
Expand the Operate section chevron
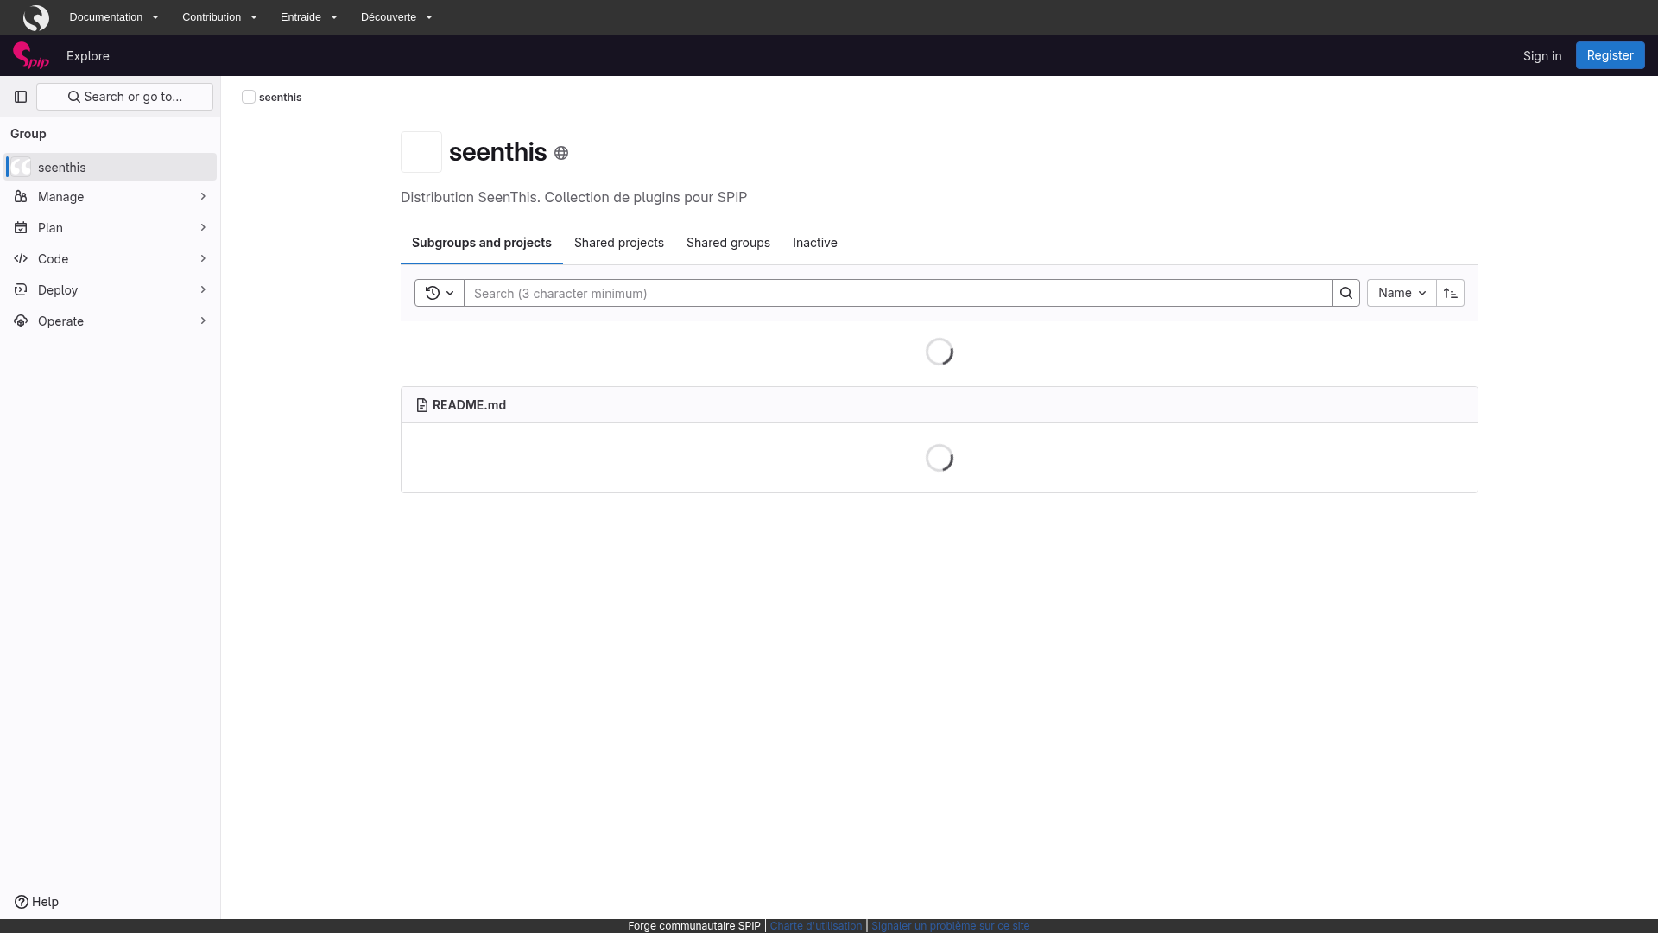coord(203,321)
